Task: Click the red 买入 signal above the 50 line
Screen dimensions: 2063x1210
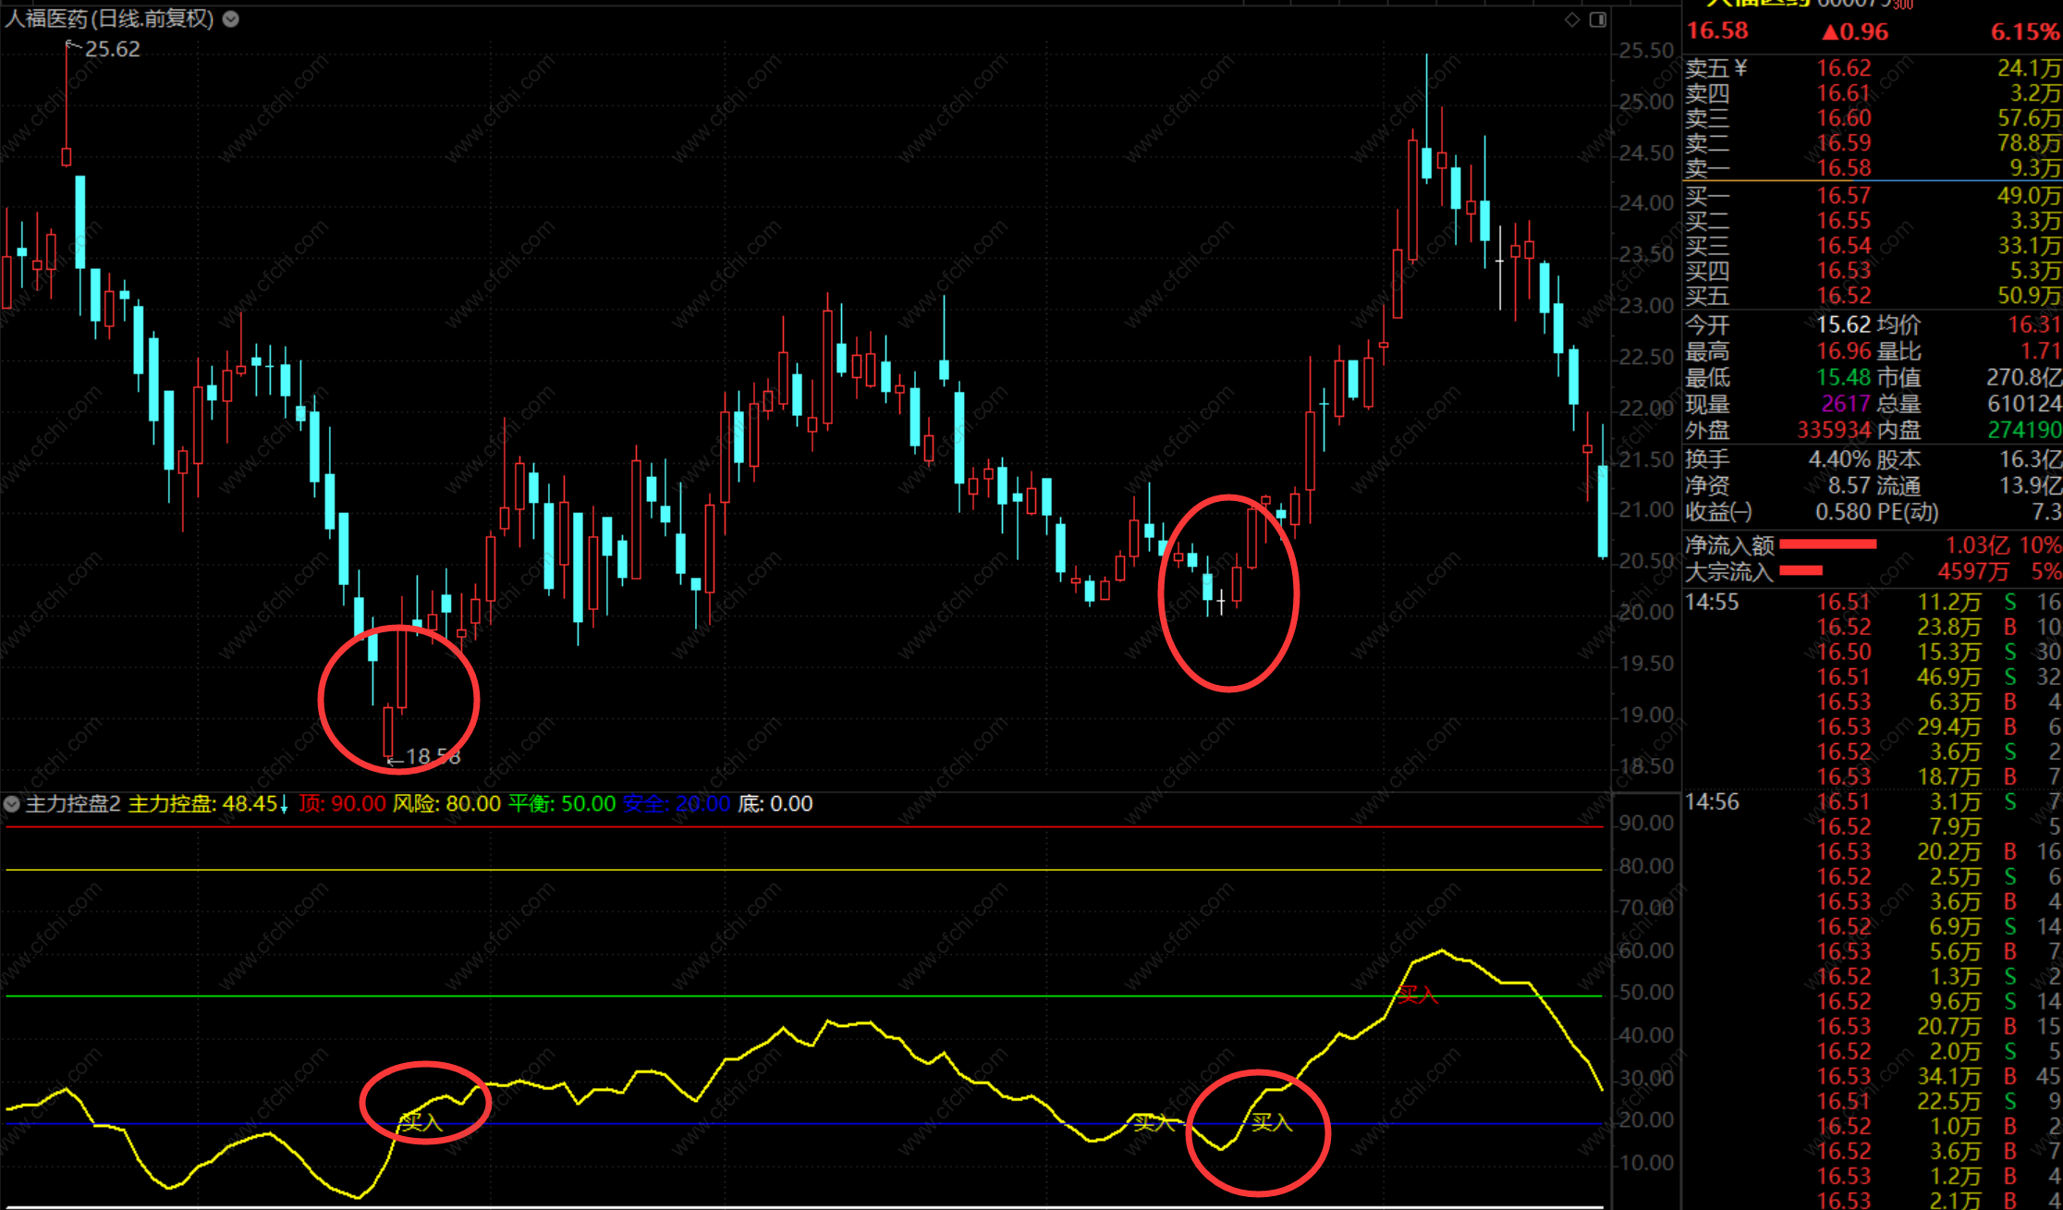Action: [1417, 995]
